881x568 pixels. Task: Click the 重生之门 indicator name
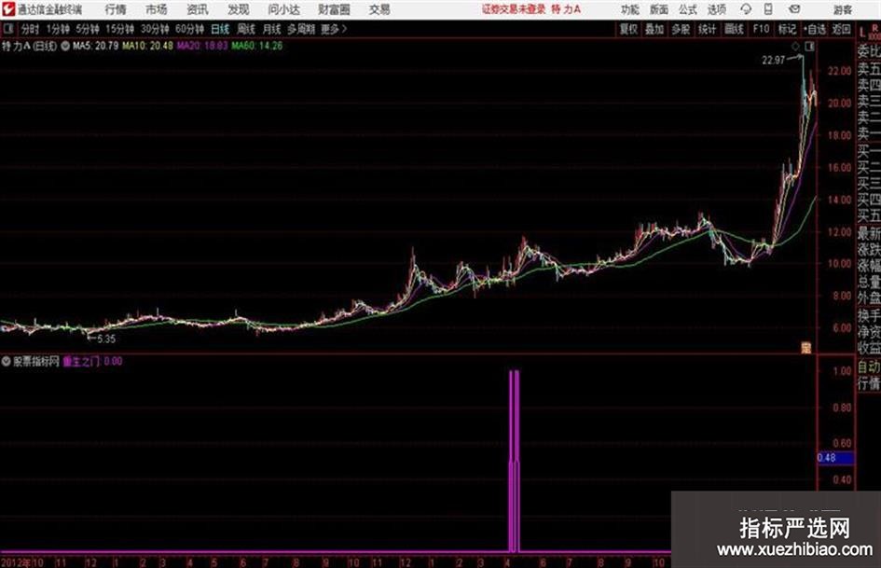click(81, 361)
